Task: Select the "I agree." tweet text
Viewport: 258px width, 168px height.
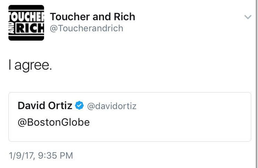Action: click(30, 65)
